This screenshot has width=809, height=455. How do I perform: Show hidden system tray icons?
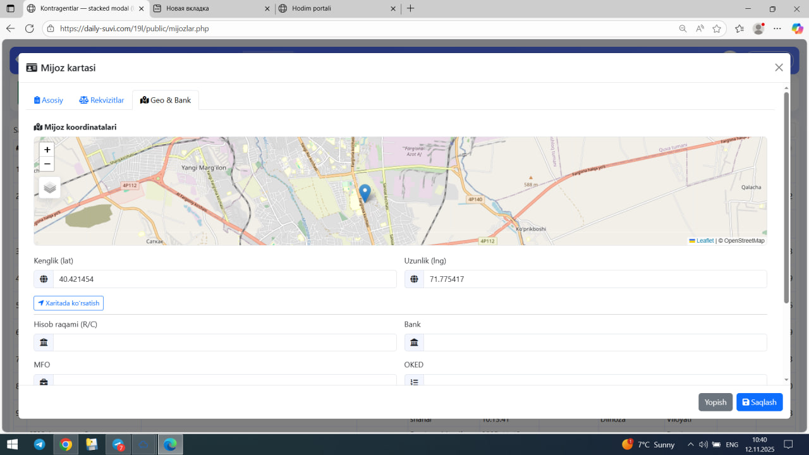[691, 444]
